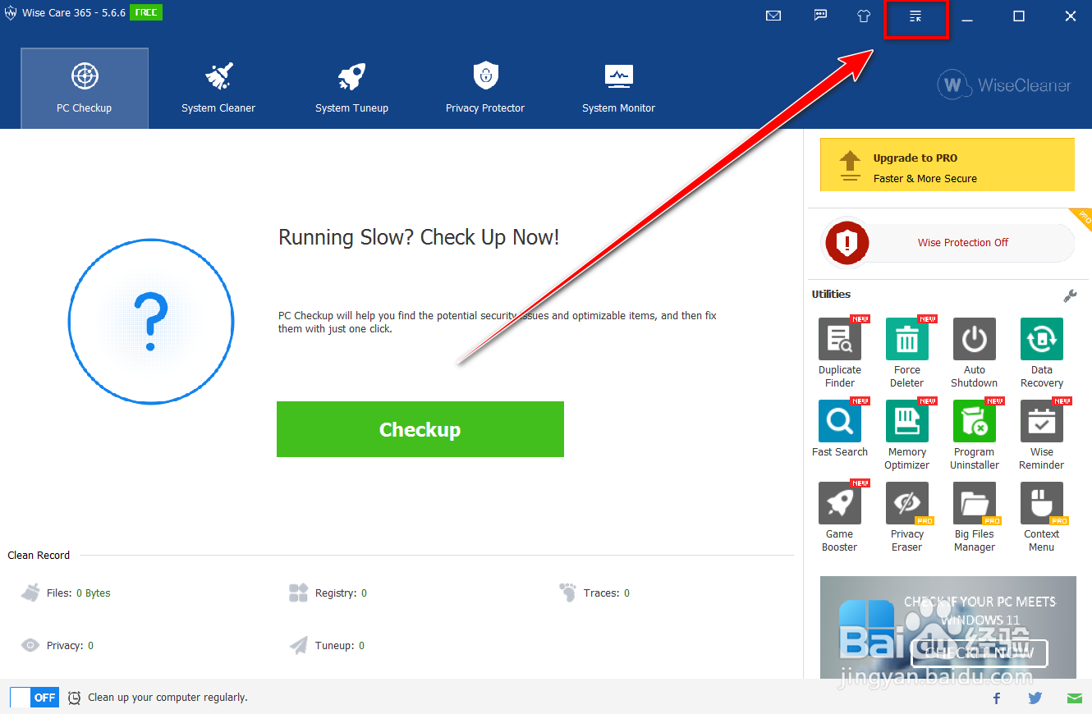
Task: Launch Context Menu utility
Action: click(x=1042, y=518)
